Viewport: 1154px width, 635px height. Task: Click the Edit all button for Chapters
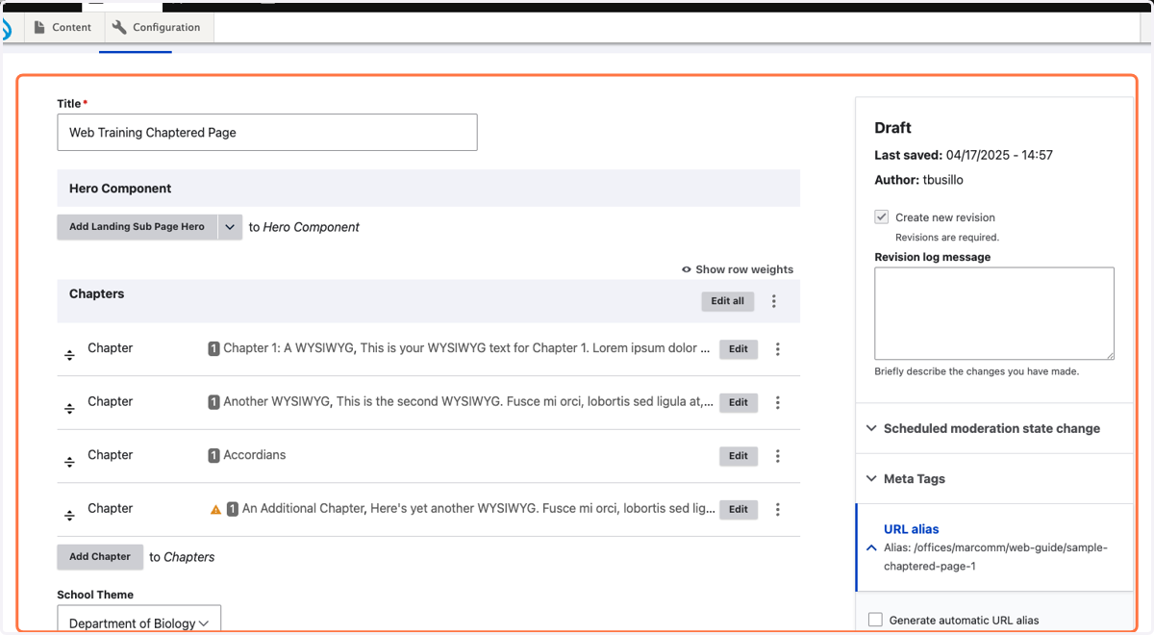(727, 301)
